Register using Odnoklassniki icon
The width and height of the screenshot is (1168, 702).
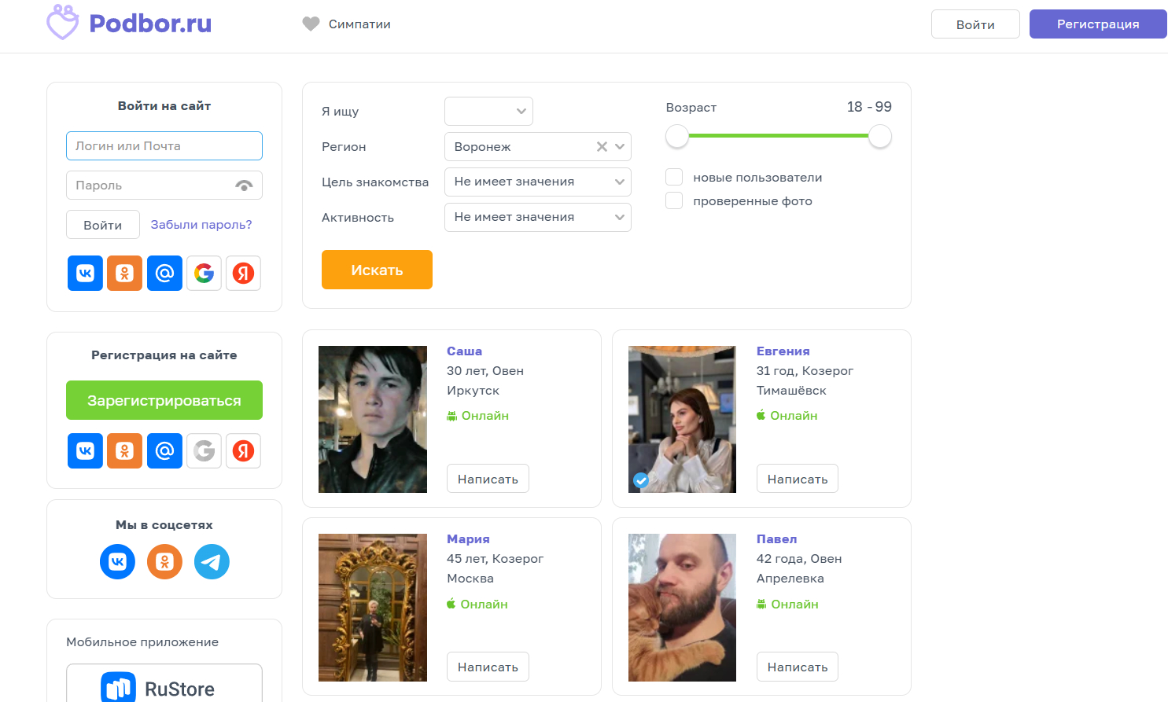pos(124,451)
